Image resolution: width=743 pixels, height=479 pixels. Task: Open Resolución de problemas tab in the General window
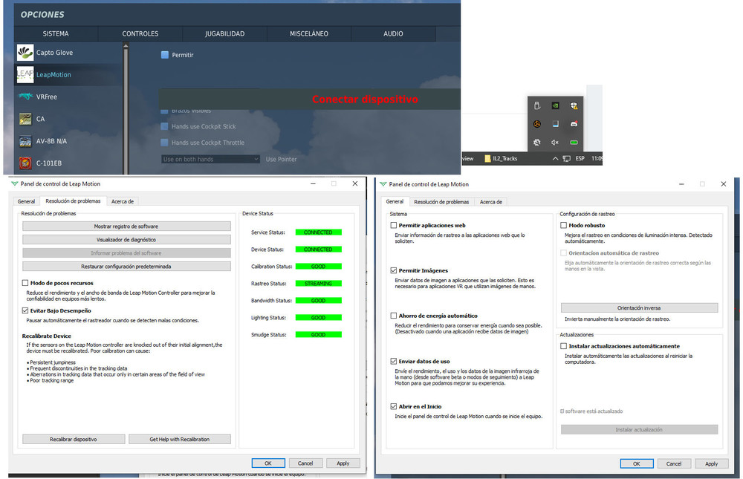click(441, 202)
